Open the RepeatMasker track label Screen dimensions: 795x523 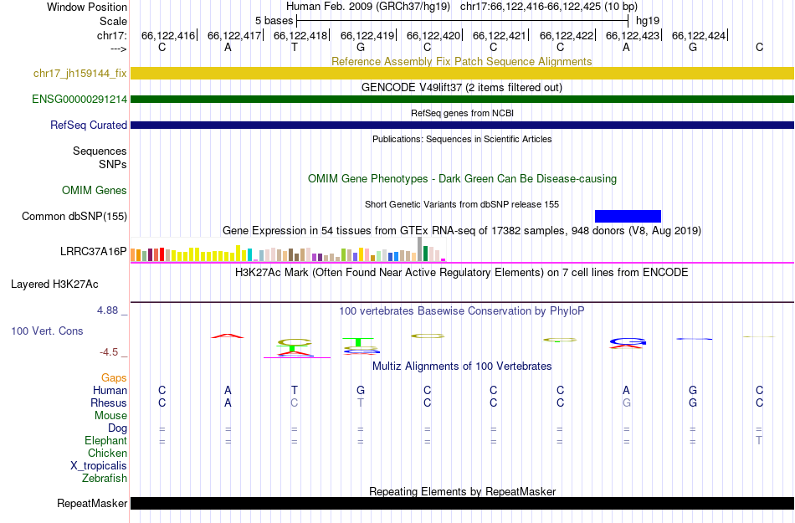pyautogui.click(x=92, y=503)
